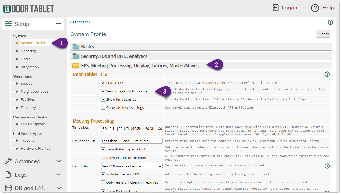Click the info icon in Door Tablet EPS header
Image resolution: width=341 pixels, height=194 pixels.
coord(327,74)
